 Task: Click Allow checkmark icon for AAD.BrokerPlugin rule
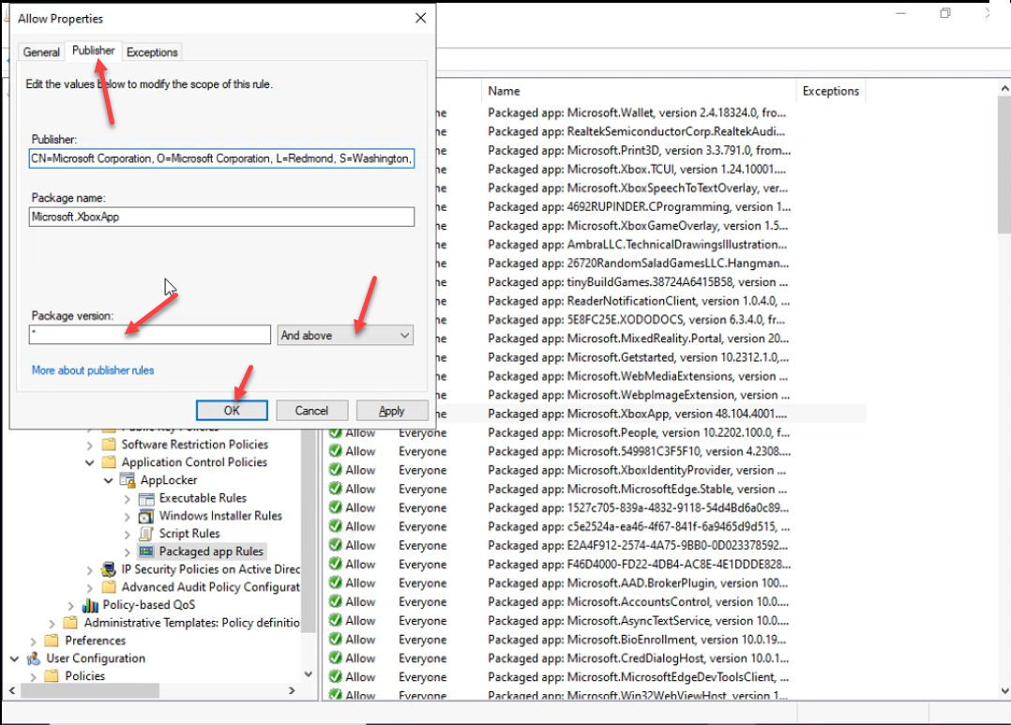(x=336, y=583)
